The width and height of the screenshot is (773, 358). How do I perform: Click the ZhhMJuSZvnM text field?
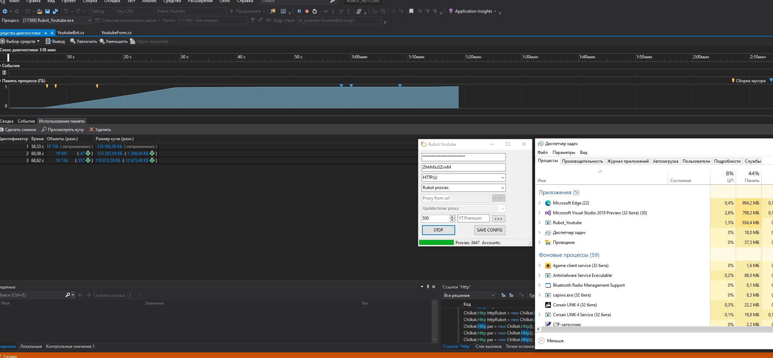click(x=463, y=167)
